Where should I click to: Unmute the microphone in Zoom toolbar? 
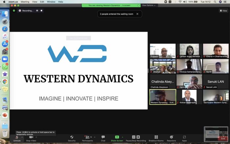click(x=17, y=138)
